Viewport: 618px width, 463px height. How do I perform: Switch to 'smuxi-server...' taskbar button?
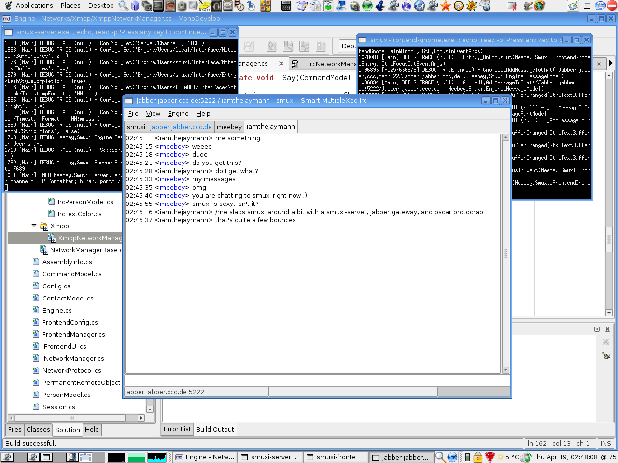[270, 457]
